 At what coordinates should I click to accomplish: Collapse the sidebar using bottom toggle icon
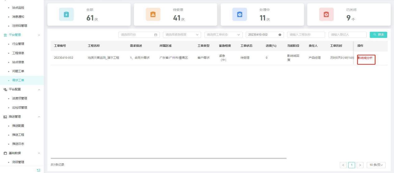point(39,170)
